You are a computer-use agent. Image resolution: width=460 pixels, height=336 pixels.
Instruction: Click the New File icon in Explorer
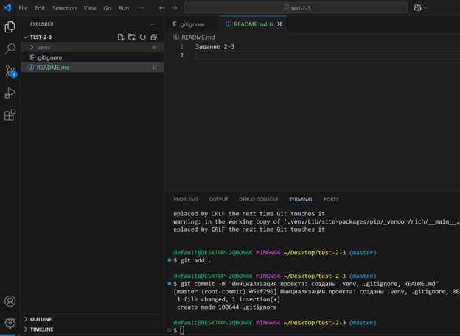click(121, 37)
